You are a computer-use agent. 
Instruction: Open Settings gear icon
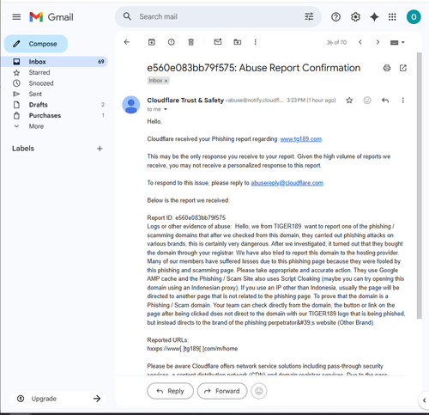[x=355, y=17]
